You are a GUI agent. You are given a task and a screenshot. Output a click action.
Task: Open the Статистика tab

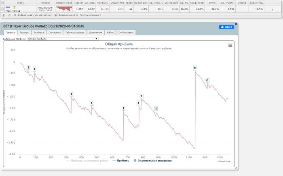pos(55,33)
